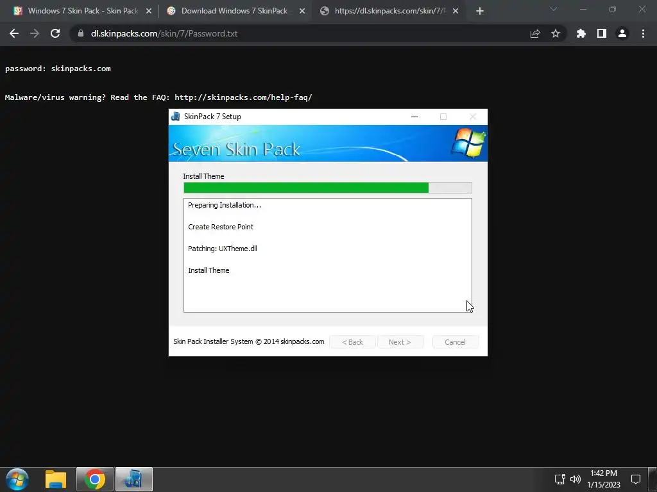657x492 pixels.
Task: Click 'Create Restore Point' log line
Action: (221, 227)
